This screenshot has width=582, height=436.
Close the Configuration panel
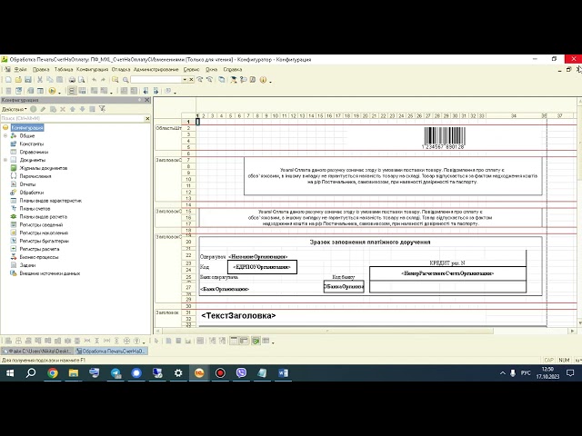point(147,100)
